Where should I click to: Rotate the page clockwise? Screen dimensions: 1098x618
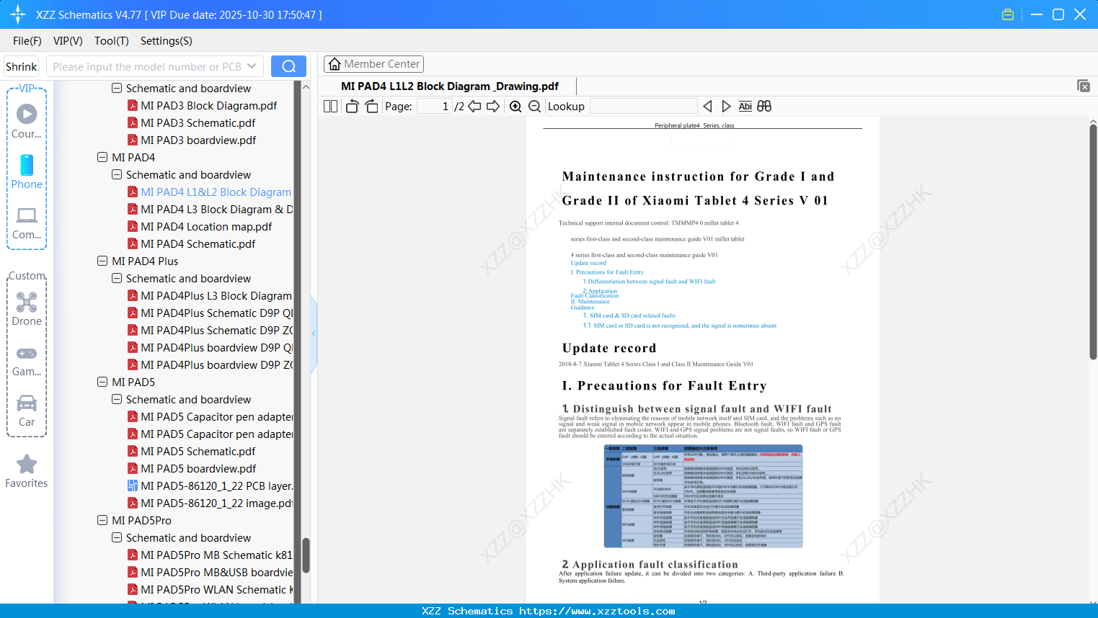click(x=371, y=107)
